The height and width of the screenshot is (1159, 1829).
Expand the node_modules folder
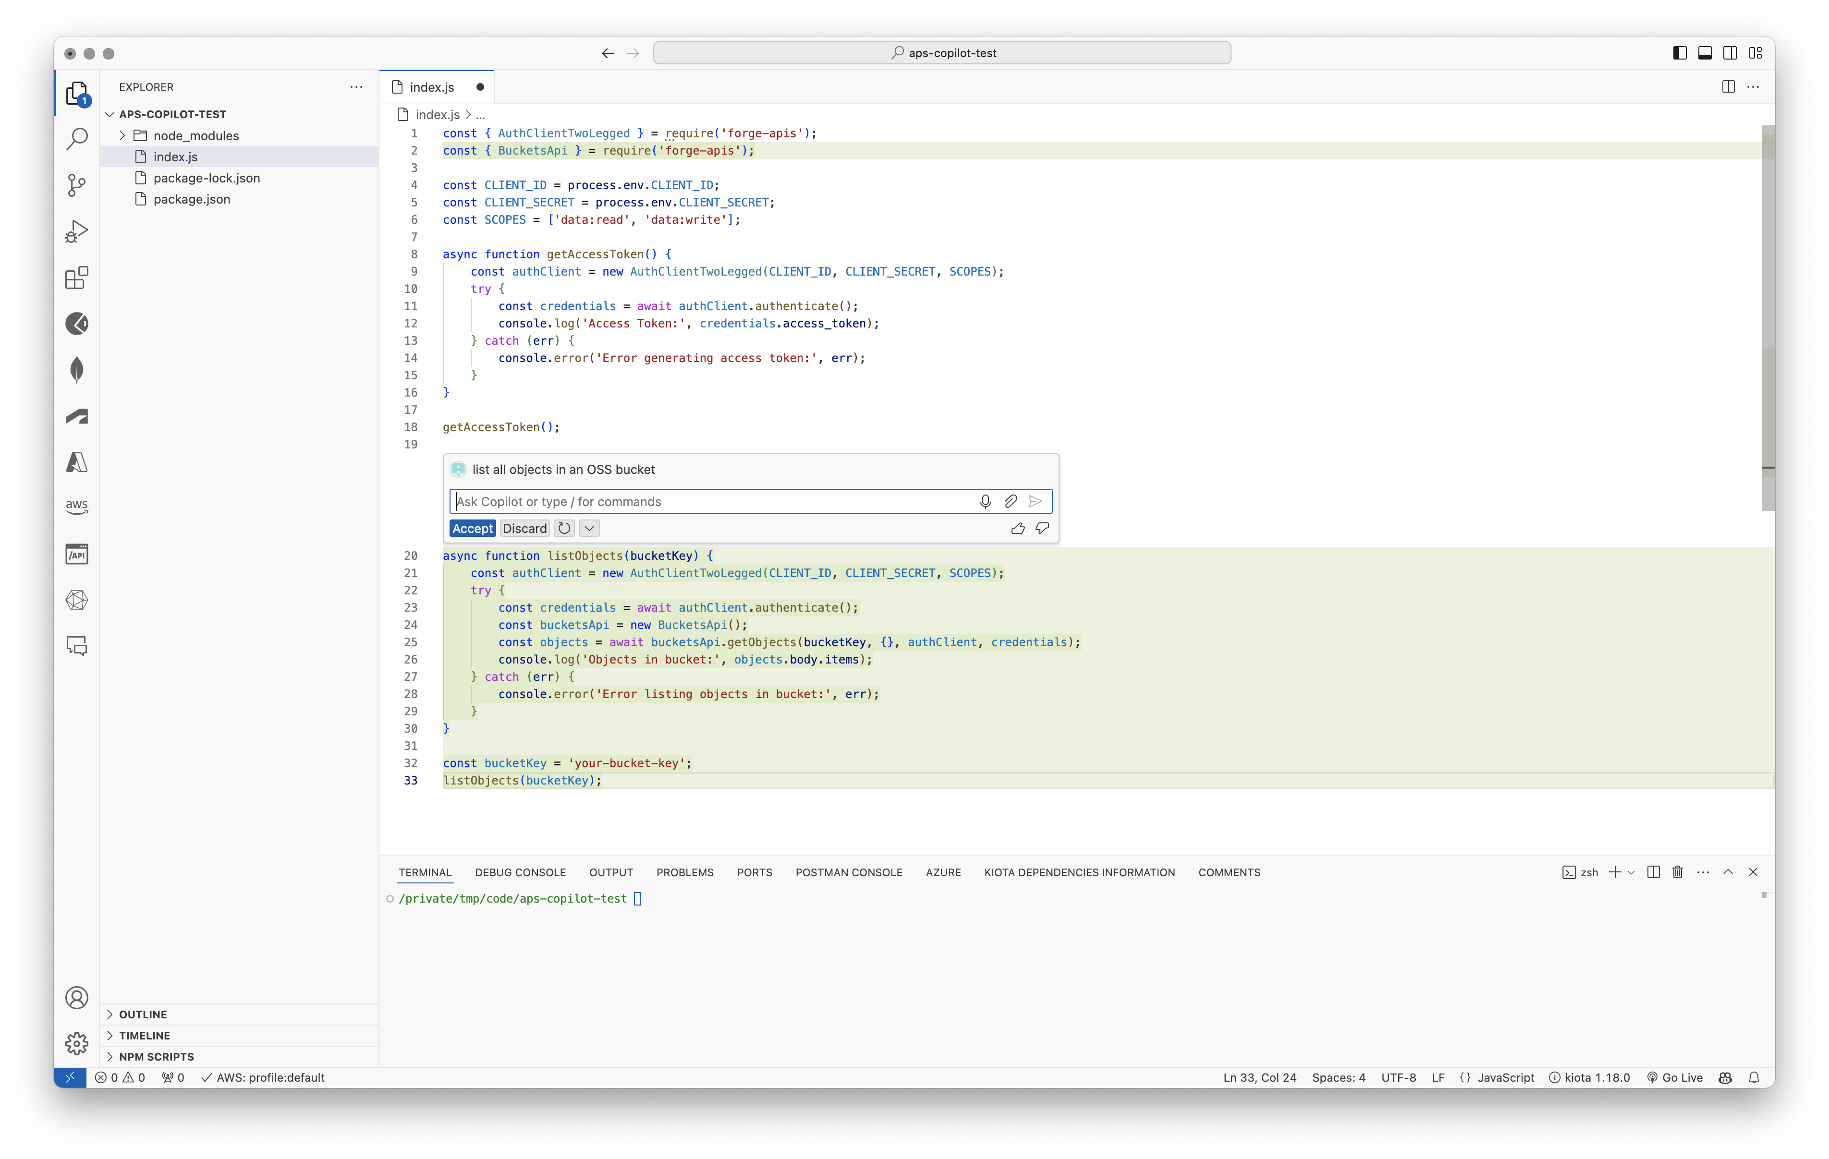click(x=196, y=135)
